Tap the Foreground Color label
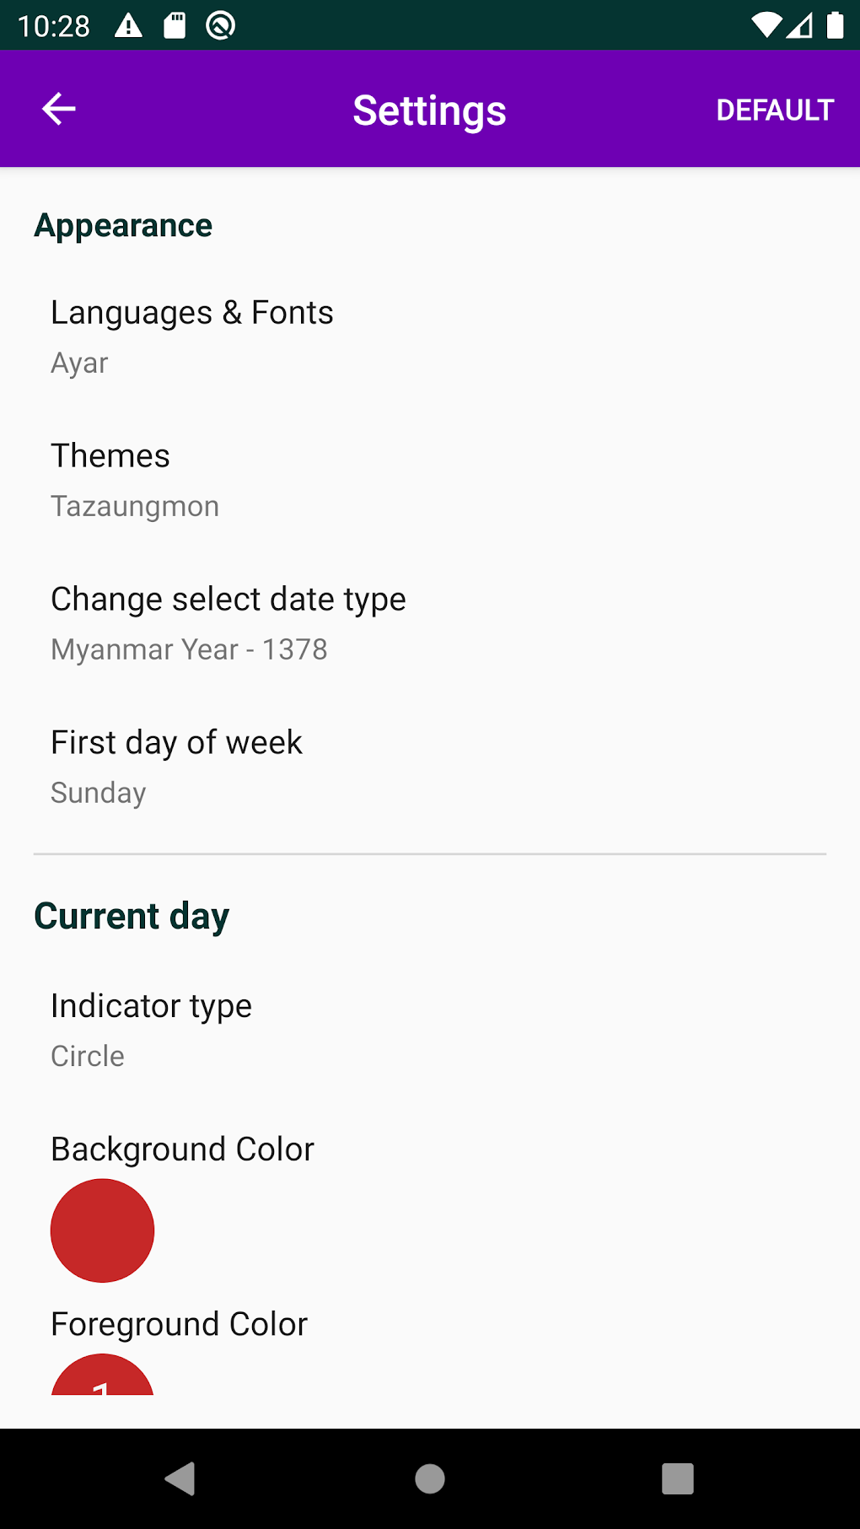Screen dimensions: 860x1529 (179, 1324)
